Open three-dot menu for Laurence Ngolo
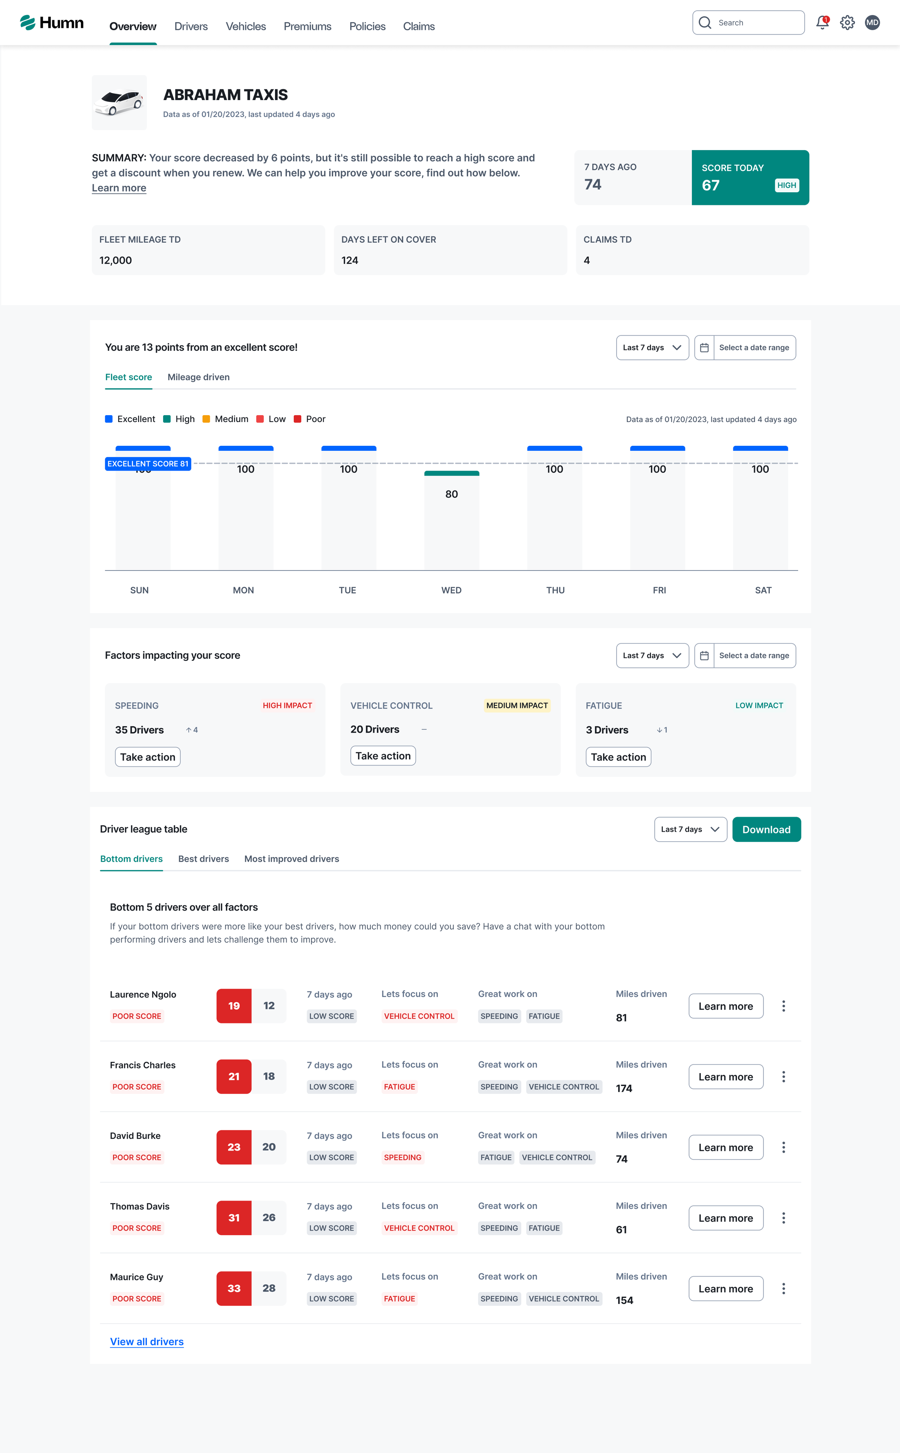This screenshot has width=900, height=1453. pyautogui.click(x=783, y=1006)
